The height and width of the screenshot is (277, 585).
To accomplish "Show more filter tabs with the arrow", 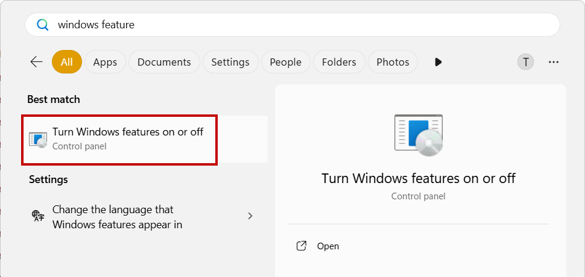I will pos(438,62).
